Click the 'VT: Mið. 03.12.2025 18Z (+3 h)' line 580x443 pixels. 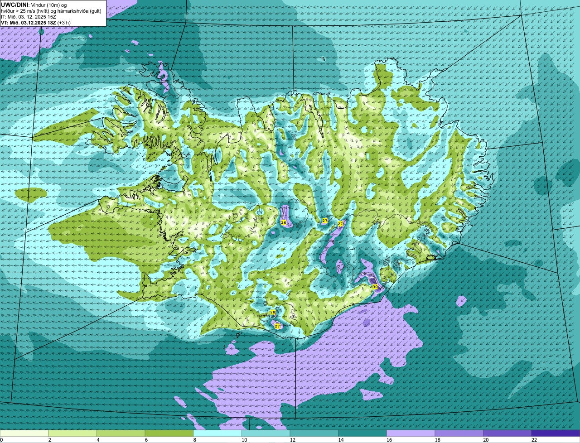35,22
